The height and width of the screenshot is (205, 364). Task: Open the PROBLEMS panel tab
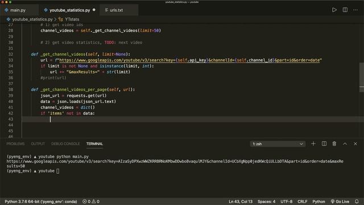coord(15,143)
